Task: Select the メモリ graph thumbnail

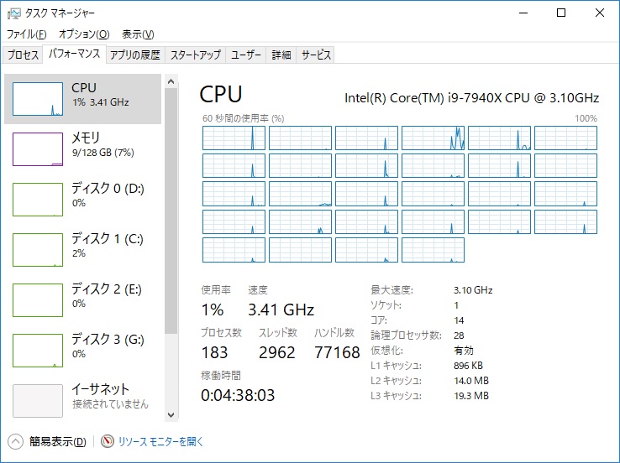Action: pos(38,149)
